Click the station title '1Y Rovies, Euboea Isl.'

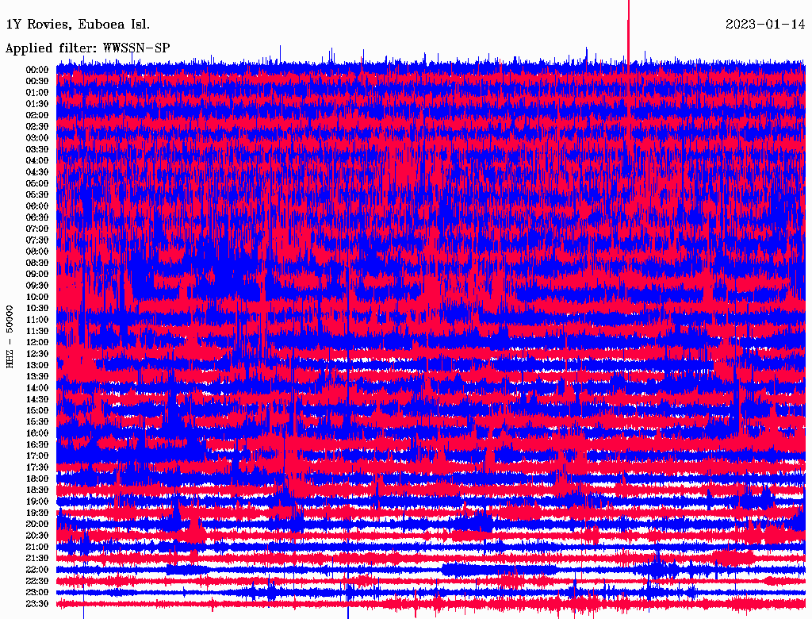77,24
